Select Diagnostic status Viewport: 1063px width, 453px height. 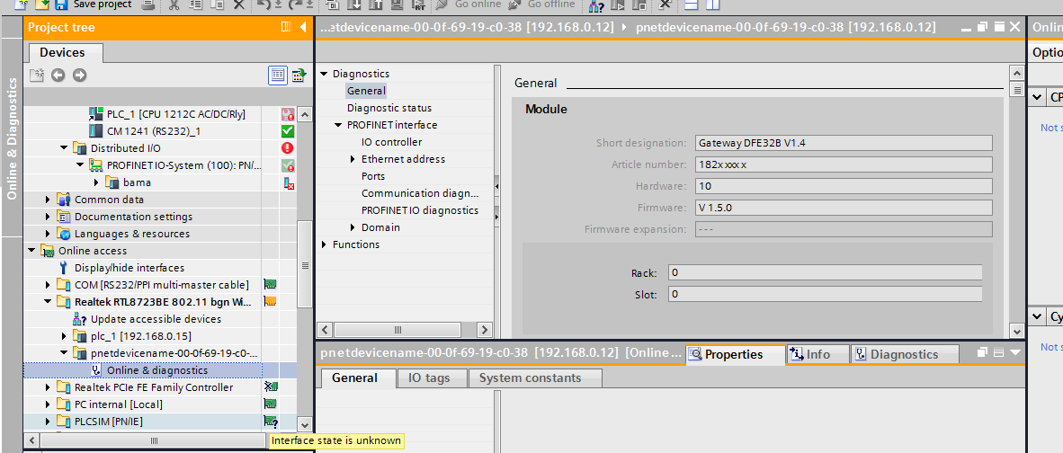pos(389,108)
